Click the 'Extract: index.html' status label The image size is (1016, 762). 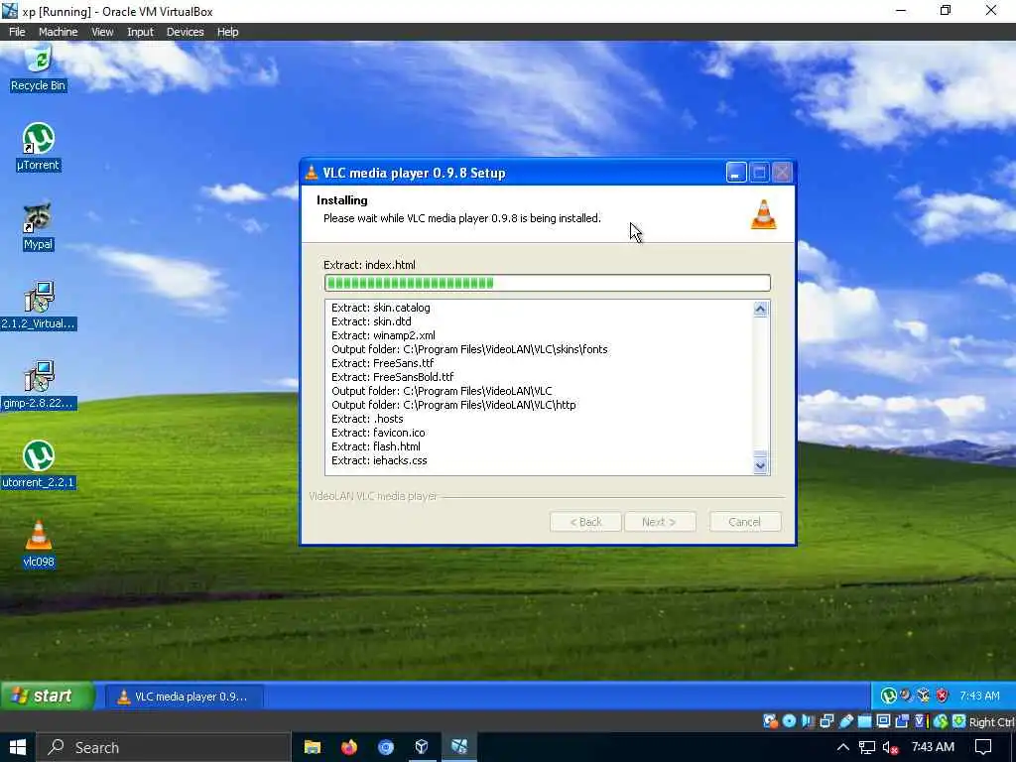[369, 264]
